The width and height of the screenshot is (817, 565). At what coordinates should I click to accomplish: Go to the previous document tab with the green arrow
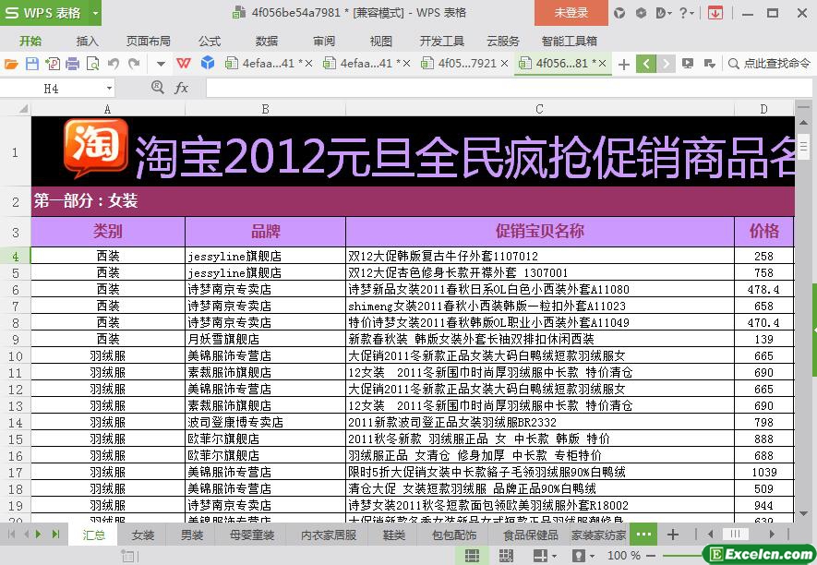[x=646, y=64]
